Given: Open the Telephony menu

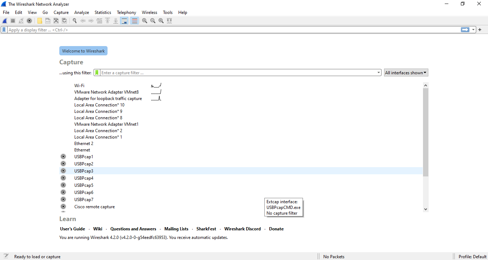Looking at the screenshot, I should (x=126, y=12).
